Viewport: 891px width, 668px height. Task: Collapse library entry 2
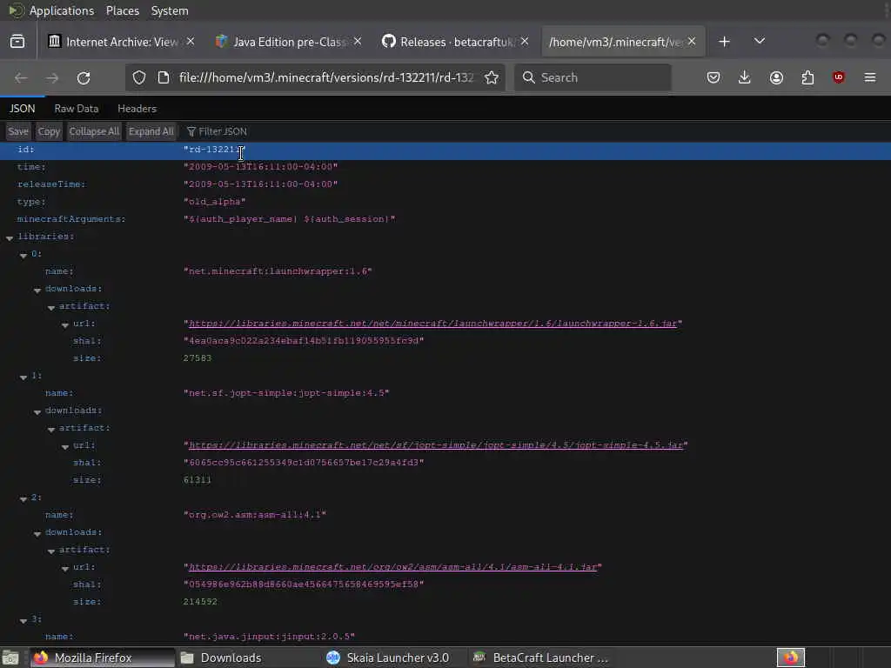pos(23,498)
